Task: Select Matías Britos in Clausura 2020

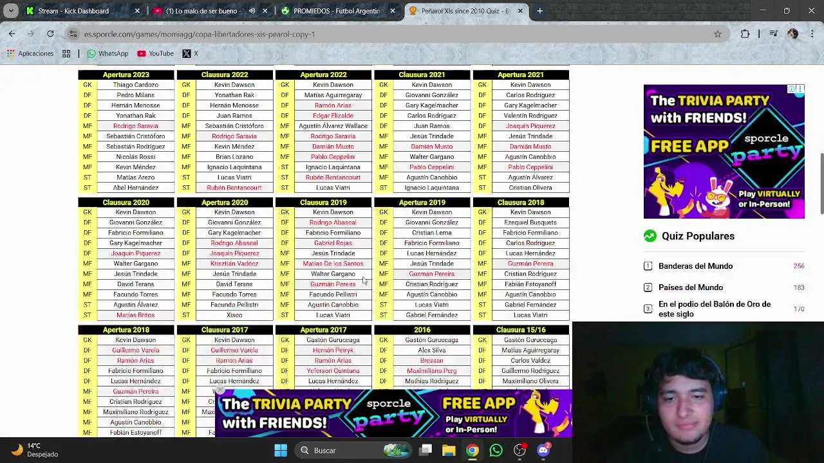Action: coord(136,315)
